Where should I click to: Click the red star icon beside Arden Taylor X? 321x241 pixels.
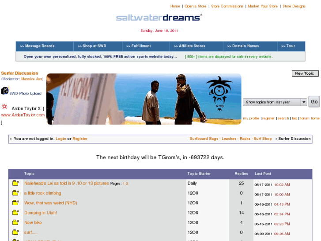click(4, 107)
